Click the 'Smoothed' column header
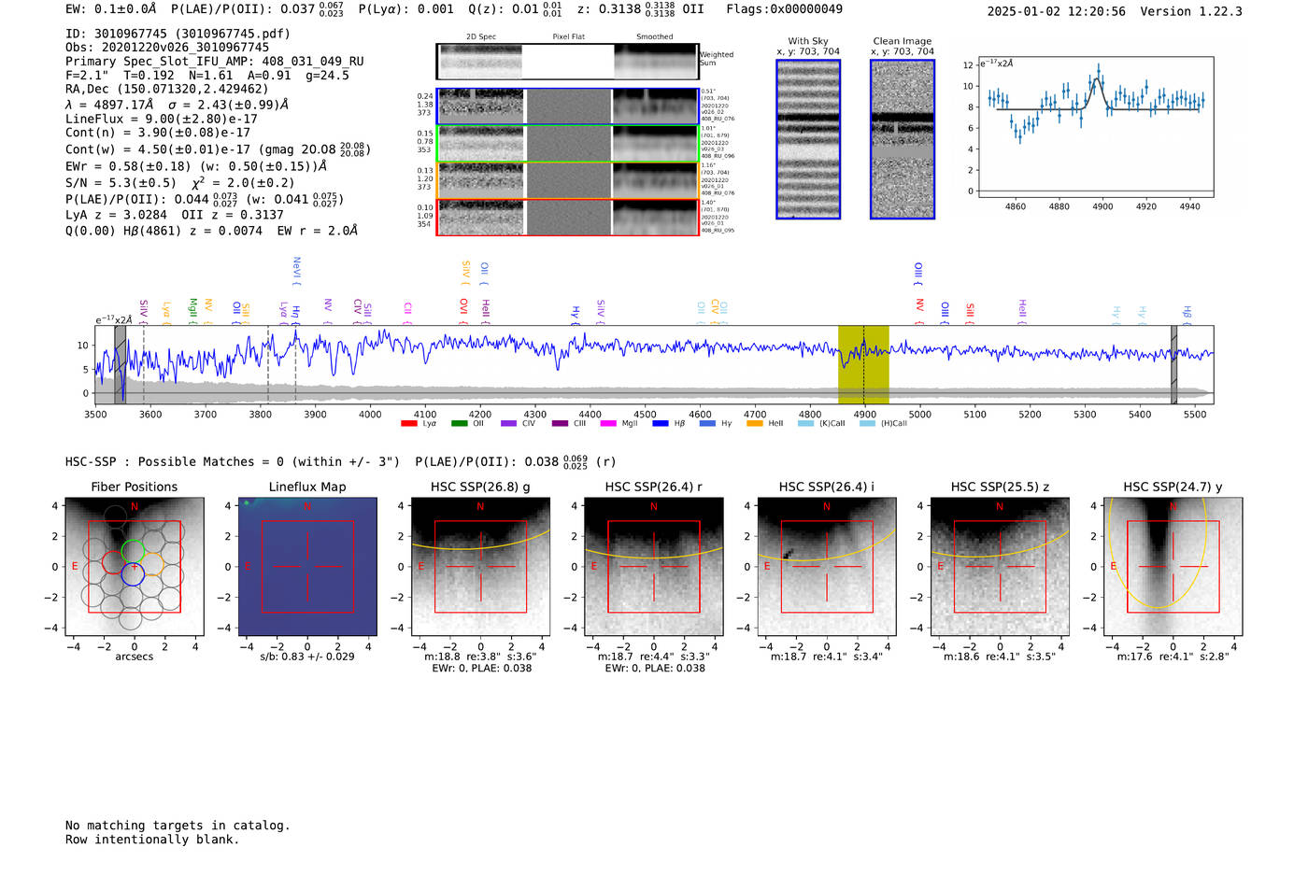This screenshot has width=1308, height=890. pos(655,37)
